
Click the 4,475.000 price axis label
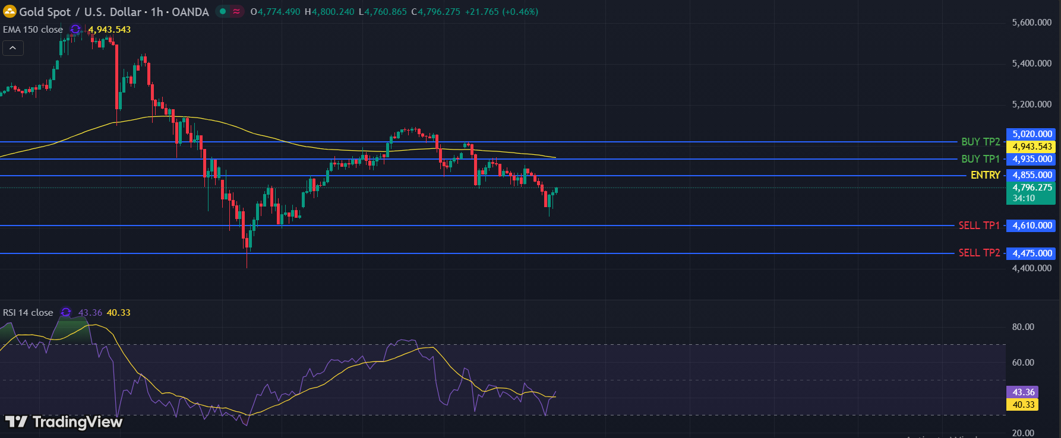1031,253
